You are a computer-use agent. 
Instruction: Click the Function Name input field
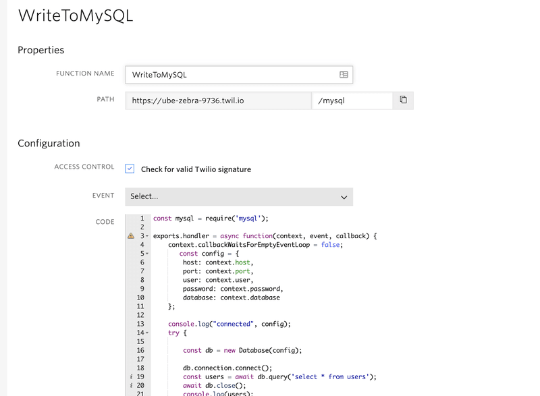click(x=239, y=75)
